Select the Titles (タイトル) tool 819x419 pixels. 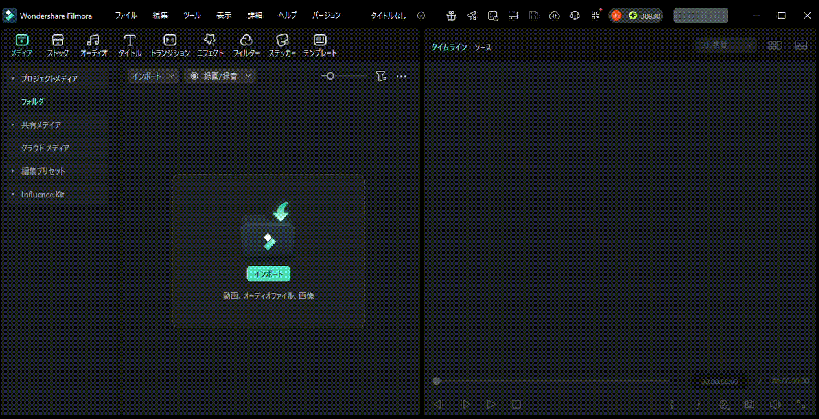(130, 45)
